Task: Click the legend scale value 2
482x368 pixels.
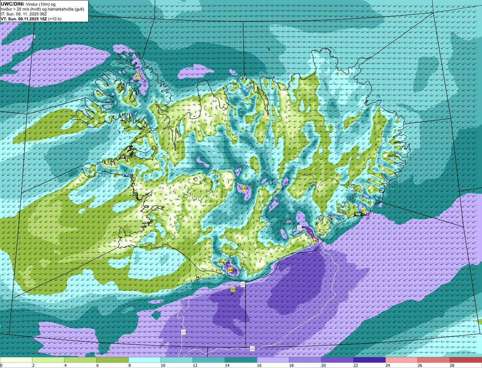Action: (33, 365)
